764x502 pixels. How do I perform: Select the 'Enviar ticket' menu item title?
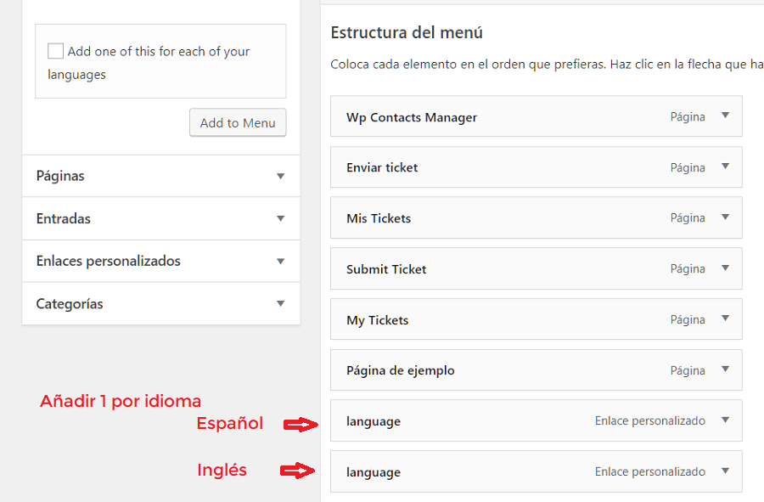click(x=382, y=167)
